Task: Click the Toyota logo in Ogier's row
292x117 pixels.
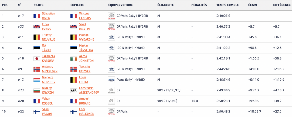Action: (x=111, y=16)
